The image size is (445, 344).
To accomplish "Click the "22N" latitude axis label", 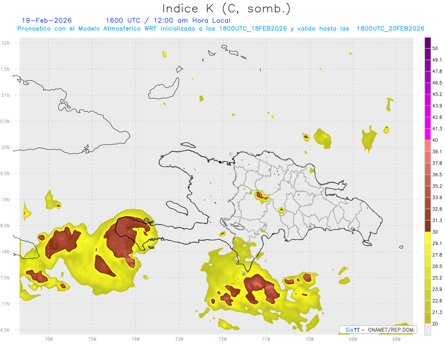I will click(6, 43).
